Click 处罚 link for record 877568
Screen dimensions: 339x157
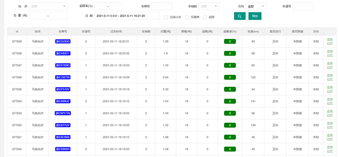pyautogui.click(x=330, y=55)
